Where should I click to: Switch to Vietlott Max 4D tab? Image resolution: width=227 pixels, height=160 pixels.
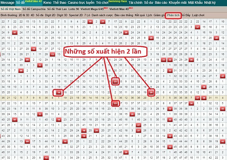pos(119,9)
